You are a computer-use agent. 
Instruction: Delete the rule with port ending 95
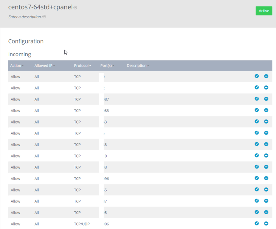tap(266, 212)
